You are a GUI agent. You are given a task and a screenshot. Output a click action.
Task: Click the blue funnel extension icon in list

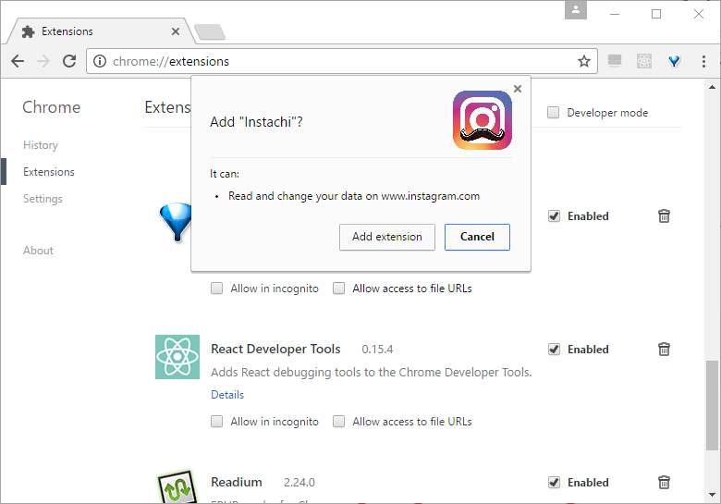coord(176,222)
